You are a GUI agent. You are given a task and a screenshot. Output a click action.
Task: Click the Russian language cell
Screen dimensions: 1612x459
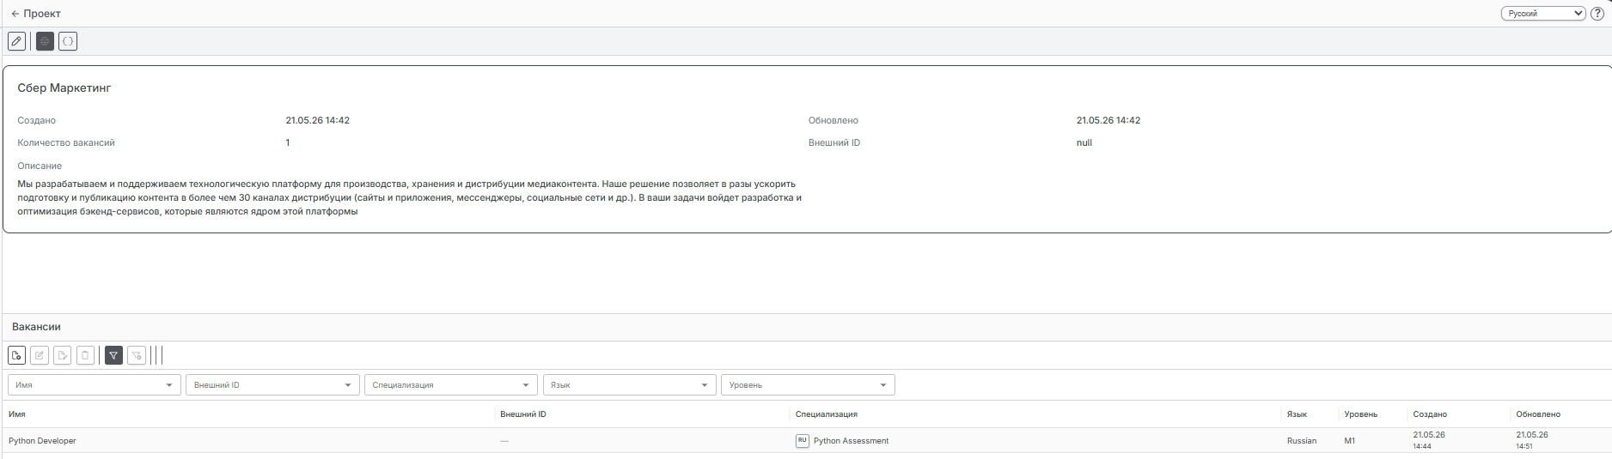1302,441
